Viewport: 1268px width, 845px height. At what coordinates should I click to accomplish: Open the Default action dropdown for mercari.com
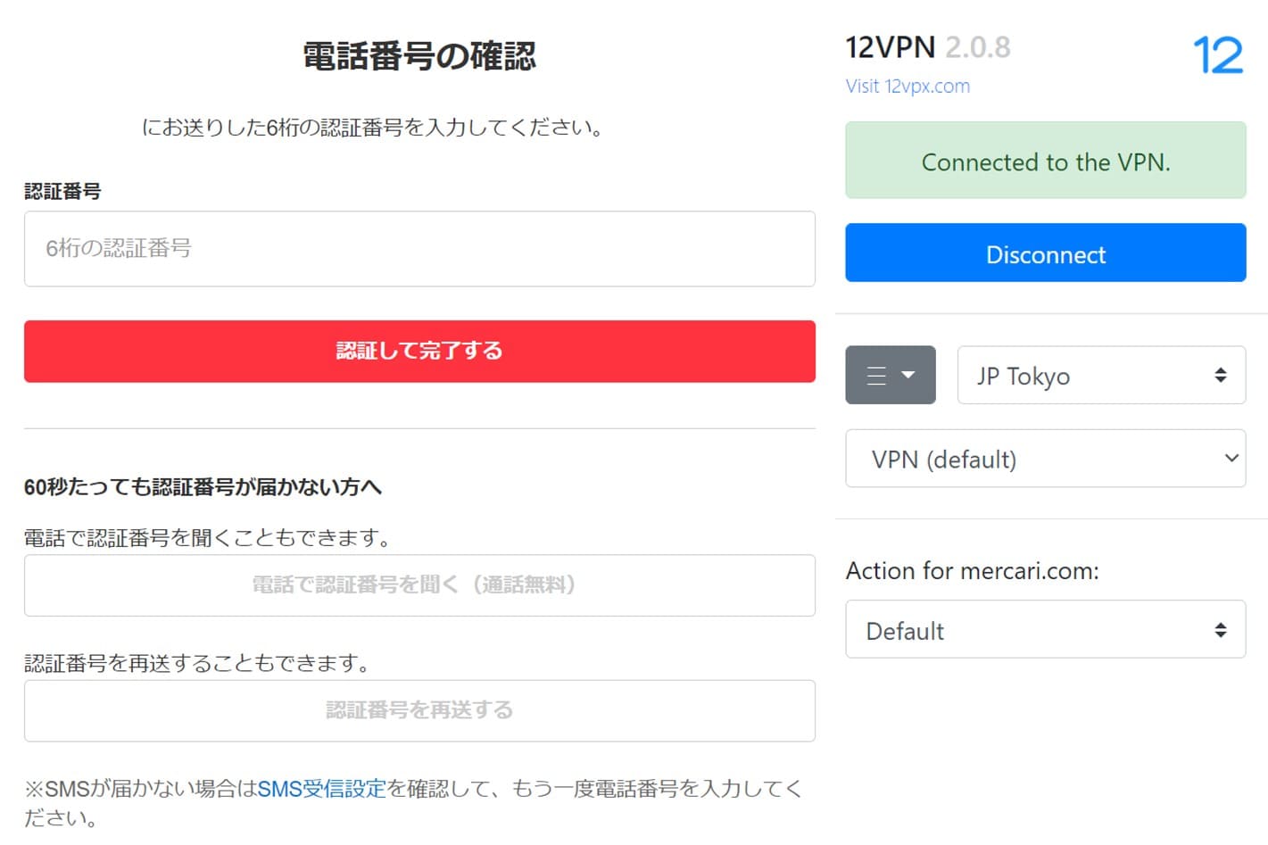click(x=1045, y=629)
